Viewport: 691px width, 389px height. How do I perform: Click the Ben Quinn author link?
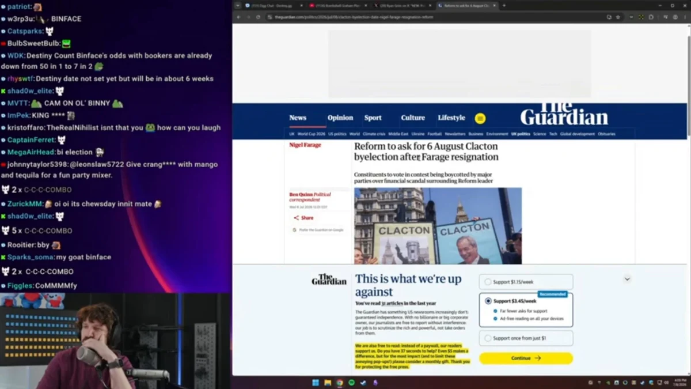click(x=301, y=195)
